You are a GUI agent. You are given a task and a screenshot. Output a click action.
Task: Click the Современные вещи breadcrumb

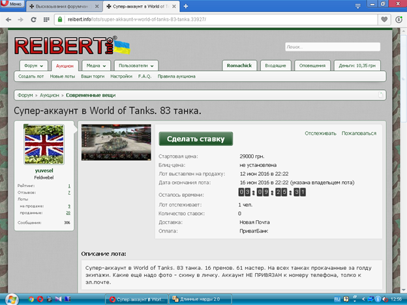tap(91, 95)
